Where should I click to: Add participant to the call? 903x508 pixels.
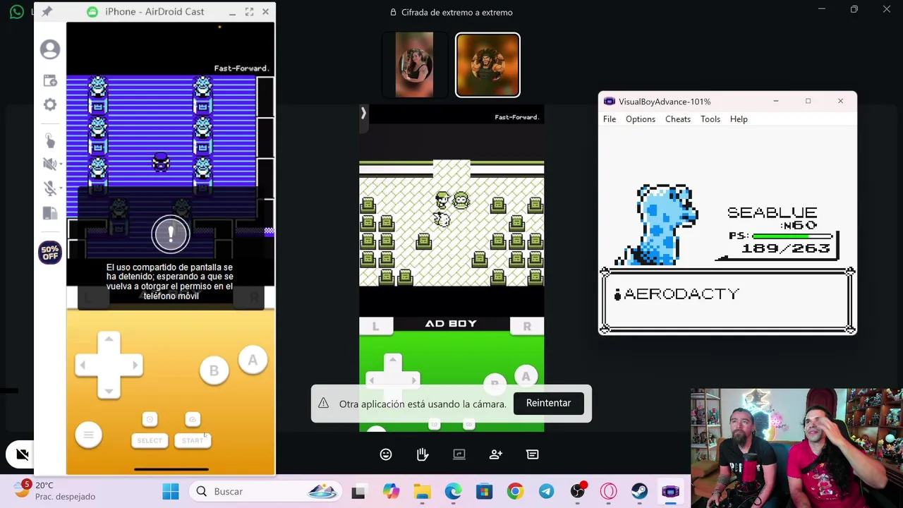[x=496, y=454]
